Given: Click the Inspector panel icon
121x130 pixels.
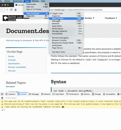Looking at the screenshot, I should click(6, 94).
